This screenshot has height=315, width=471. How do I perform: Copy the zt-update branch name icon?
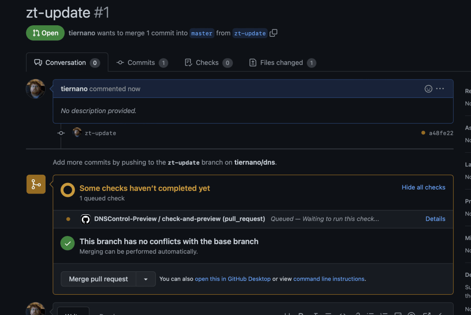tap(273, 33)
